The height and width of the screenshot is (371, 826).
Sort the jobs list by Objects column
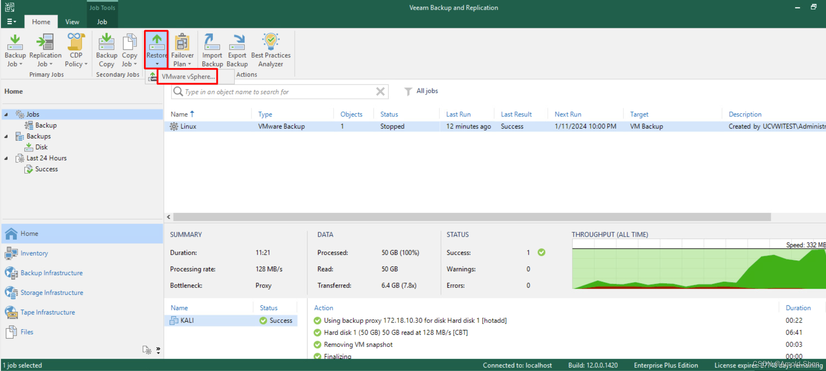[351, 114]
